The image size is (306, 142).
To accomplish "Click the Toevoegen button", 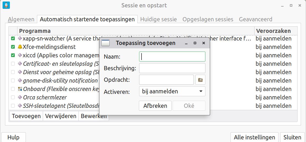I will tap(26, 116).
